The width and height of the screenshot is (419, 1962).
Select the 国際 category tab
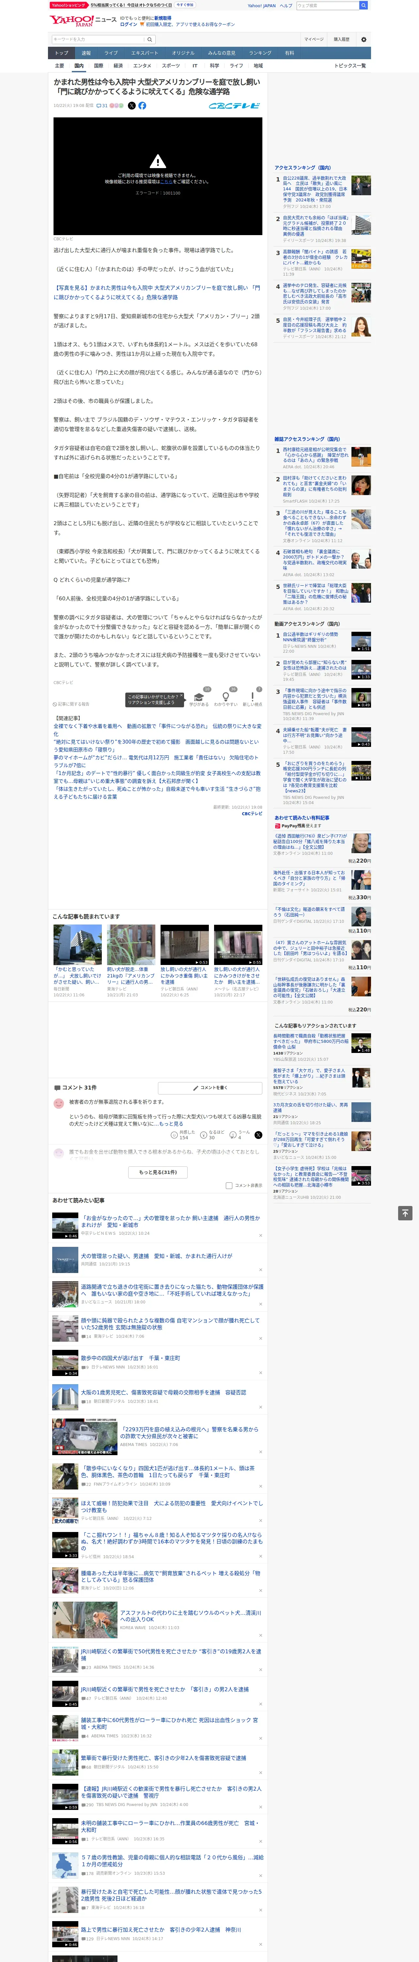point(98,65)
